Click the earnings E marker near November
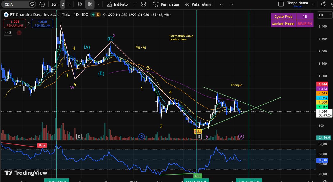Viewport: 333px width, 182px height. coord(79,136)
